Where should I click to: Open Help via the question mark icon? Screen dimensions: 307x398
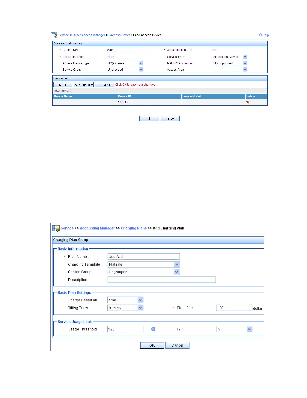click(x=260, y=35)
